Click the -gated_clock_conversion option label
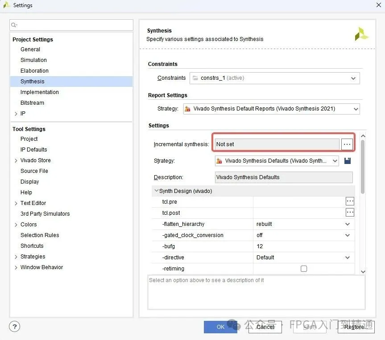 [193, 235]
